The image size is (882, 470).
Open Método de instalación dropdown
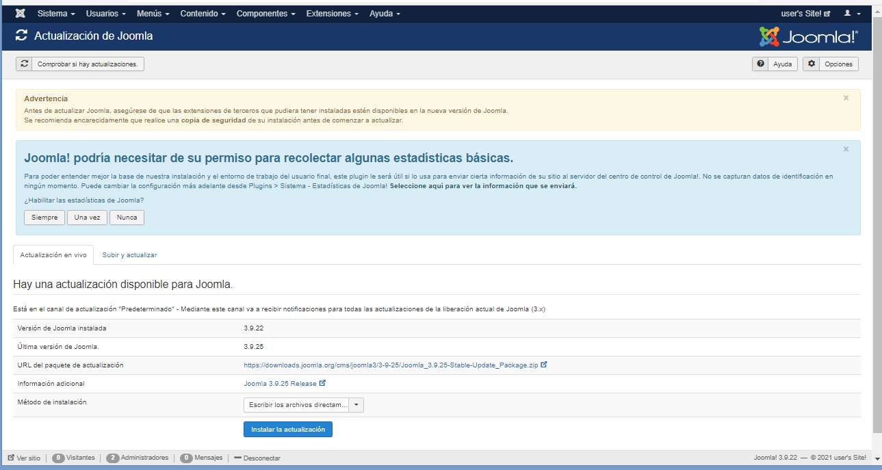[x=303, y=405]
